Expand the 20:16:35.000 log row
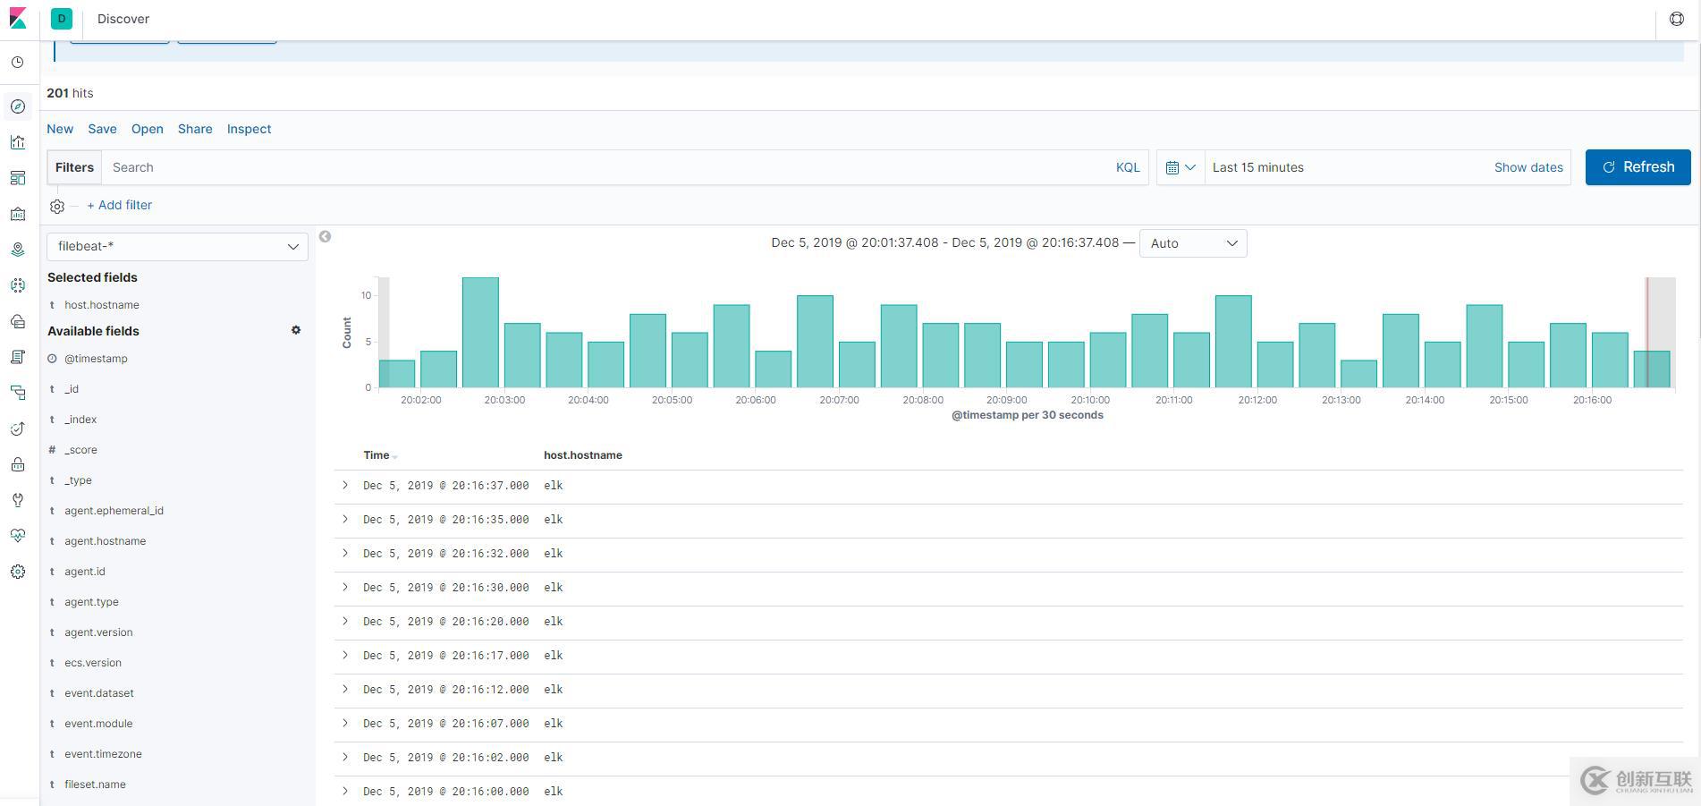 coord(345,519)
